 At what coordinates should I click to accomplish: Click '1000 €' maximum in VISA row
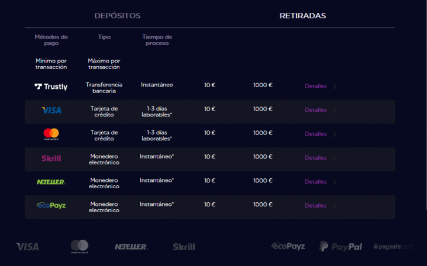(x=263, y=109)
